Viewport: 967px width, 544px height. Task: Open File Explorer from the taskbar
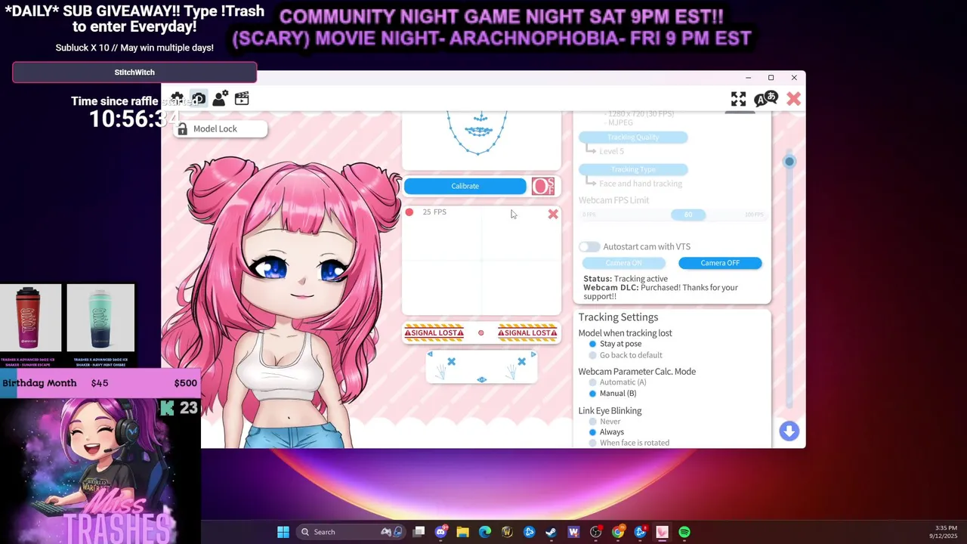(462, 532)
